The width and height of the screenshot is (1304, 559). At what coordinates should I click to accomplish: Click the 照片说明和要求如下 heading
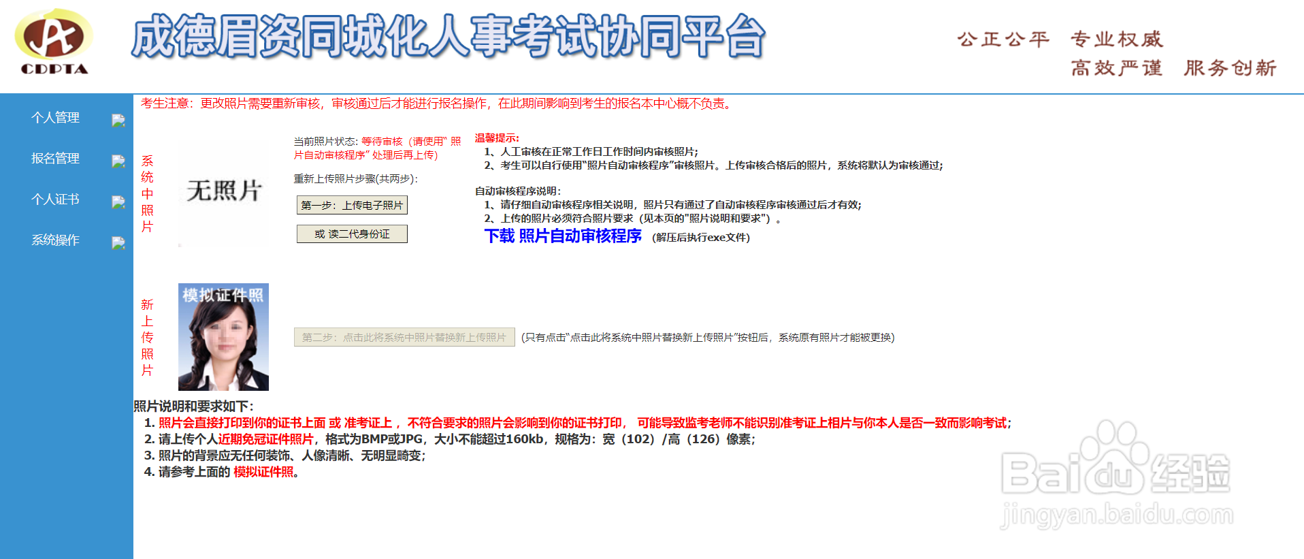193,406
